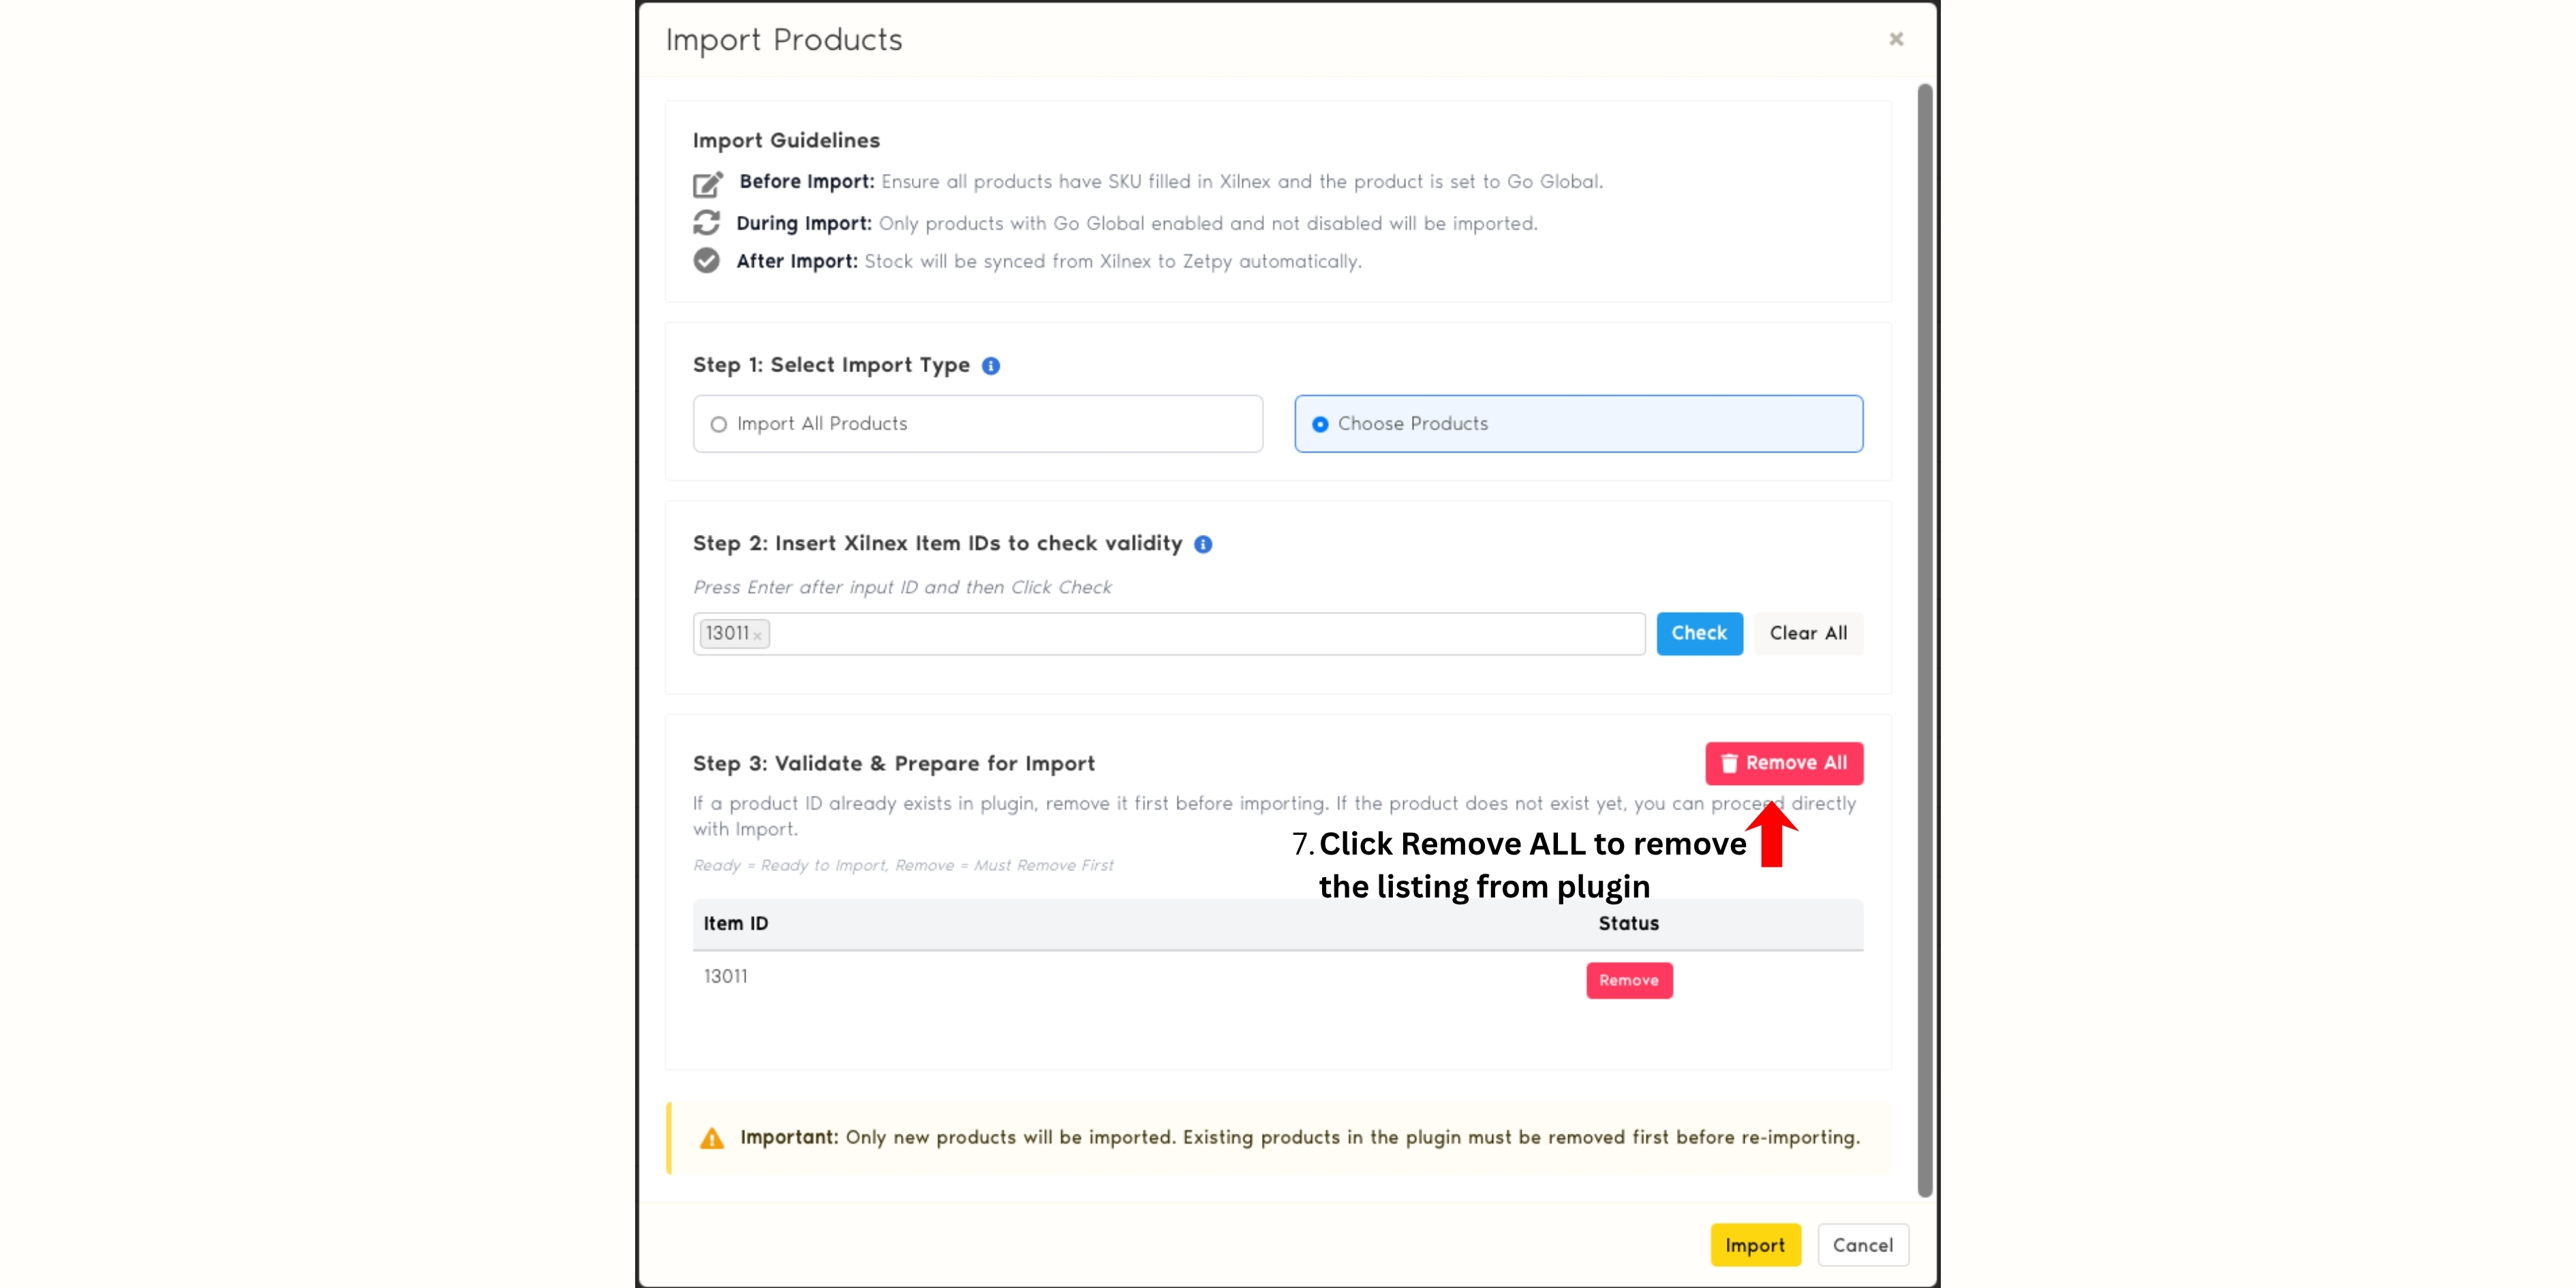Image resolution: width=2576 pixels, height=1288 pixels.
Task: Click the red Remove All button
Action: click(x=1784, y=763)
